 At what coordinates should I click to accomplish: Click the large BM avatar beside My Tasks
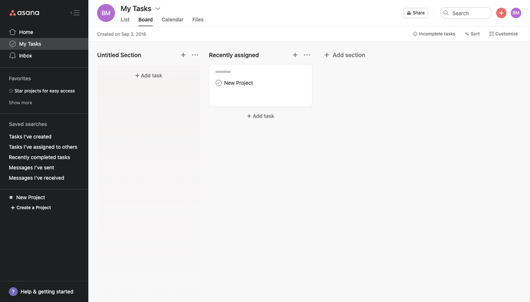coord(106,13)
